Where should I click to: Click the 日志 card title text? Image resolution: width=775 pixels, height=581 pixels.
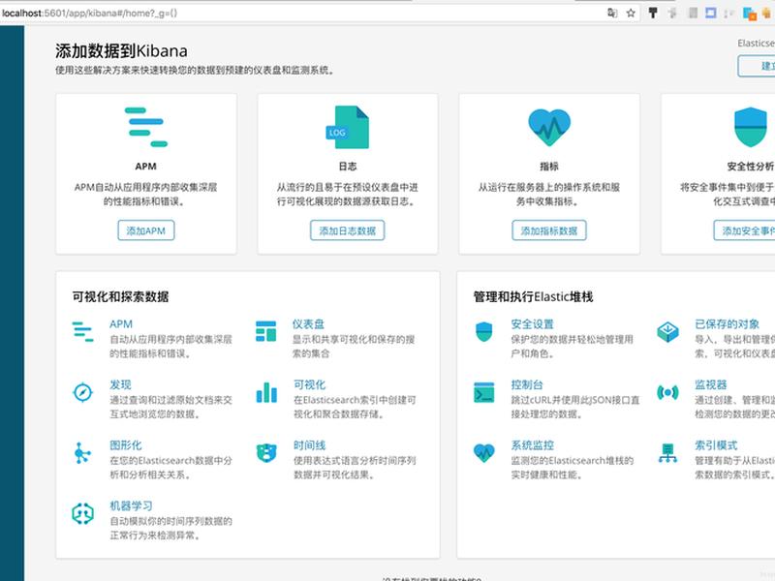tap(348, 167)
